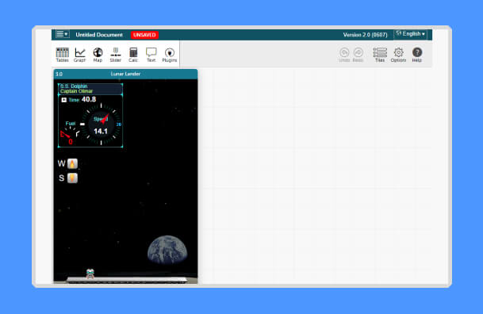Click the plus icon beside Time
Screen dimensions: 483x314
[x=63, y=100]
